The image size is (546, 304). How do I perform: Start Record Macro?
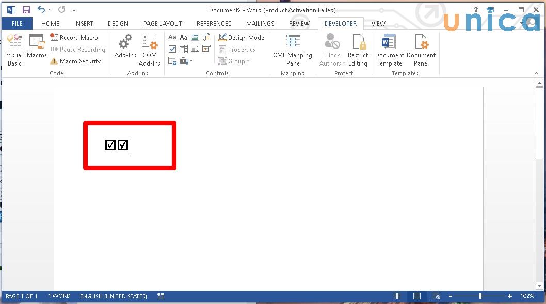[x=74, y=38]
